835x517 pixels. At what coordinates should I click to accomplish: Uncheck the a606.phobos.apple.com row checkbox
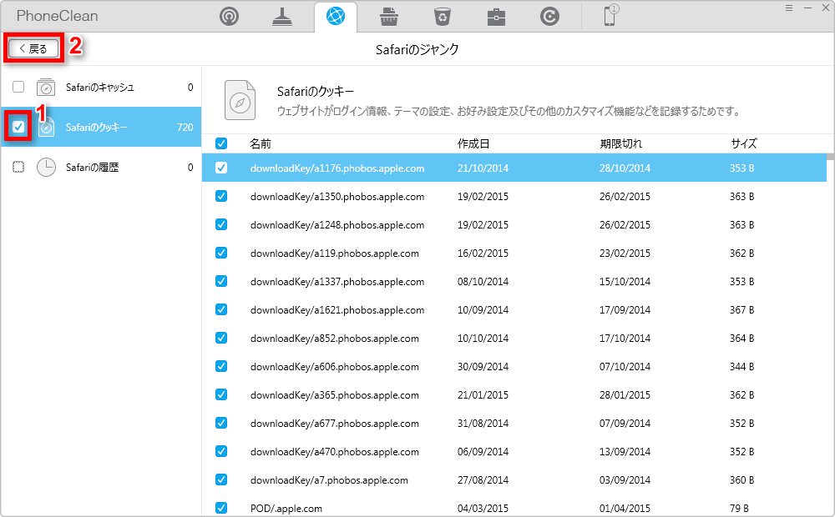click(x=221, y=366)
